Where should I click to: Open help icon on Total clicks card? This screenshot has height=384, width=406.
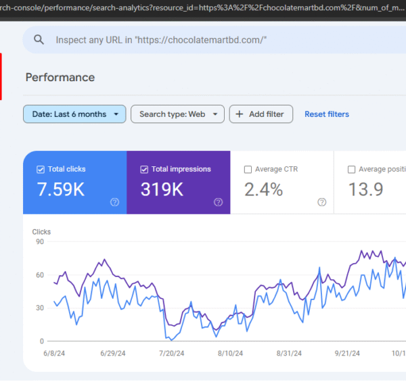pos(115,202)
